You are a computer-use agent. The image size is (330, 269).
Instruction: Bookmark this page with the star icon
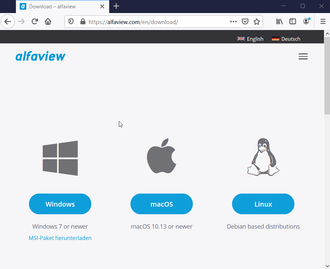(x=257, y=21)
